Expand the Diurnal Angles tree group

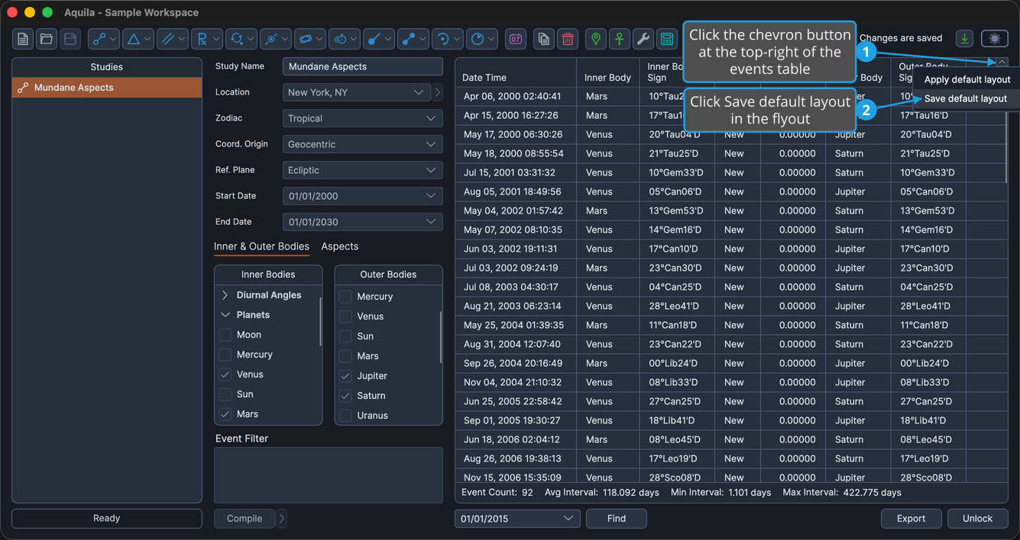225,295
